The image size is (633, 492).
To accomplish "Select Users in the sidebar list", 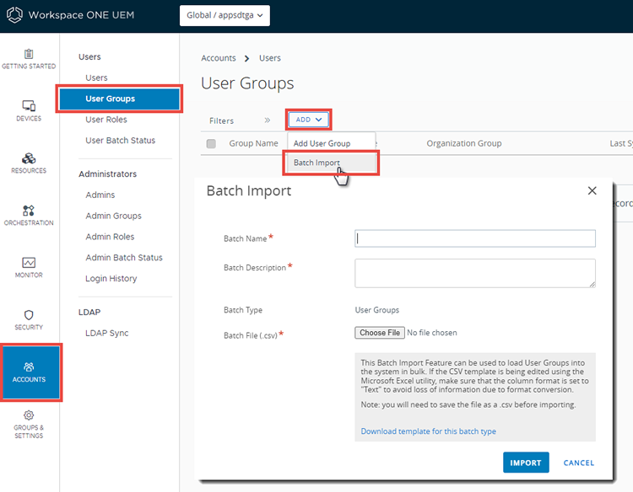I will coord(96,78).
